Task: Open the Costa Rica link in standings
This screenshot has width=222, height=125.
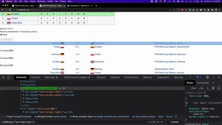Action: point(16,23)
